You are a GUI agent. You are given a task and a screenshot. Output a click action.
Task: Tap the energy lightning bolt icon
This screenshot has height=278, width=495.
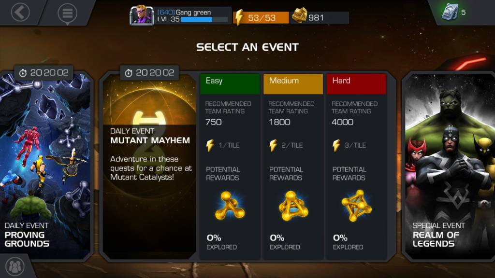239,17
